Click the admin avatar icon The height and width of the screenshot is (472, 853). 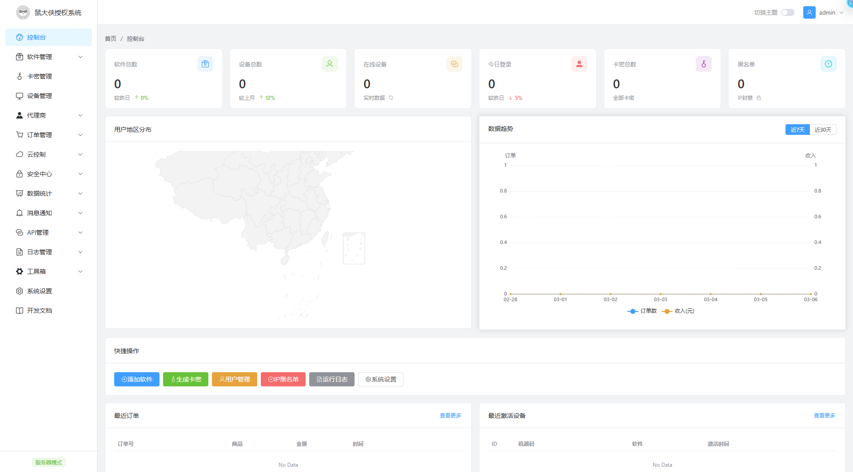coord(809,12)
